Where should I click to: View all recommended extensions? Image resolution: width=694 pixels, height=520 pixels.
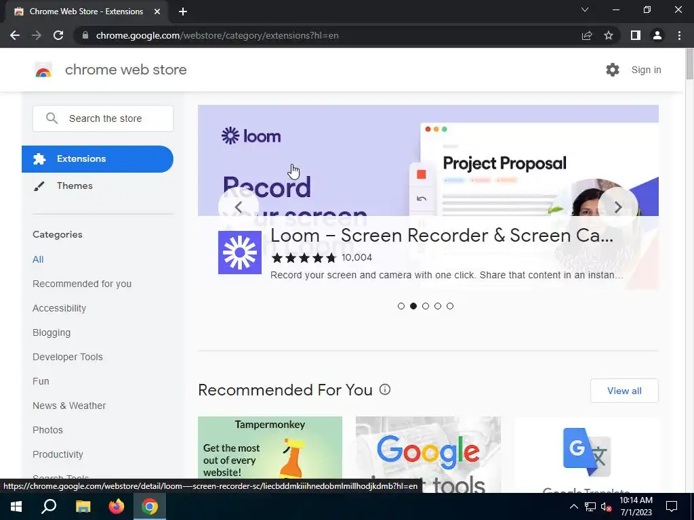pos(624,391)
